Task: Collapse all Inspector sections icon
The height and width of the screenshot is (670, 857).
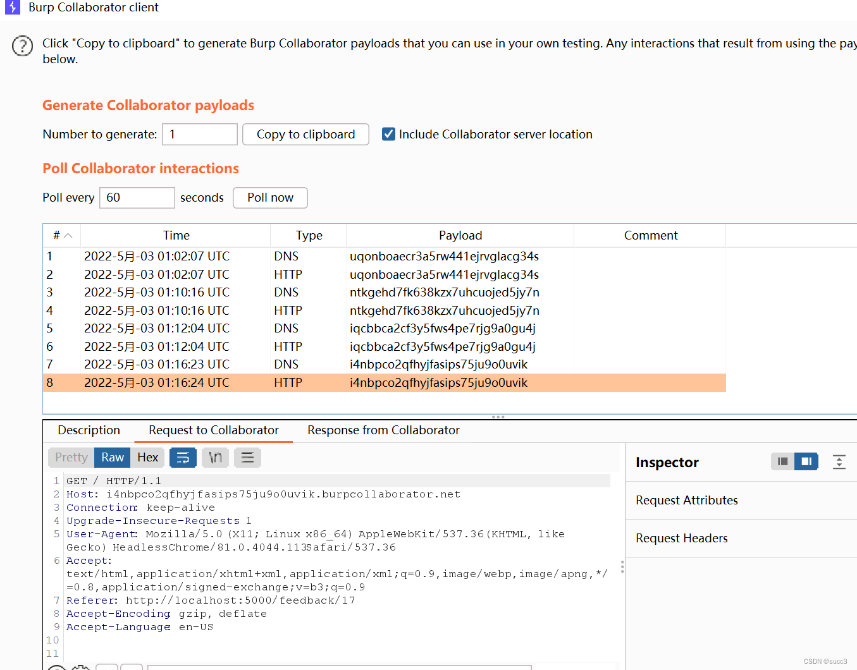Action: pyautogui.click(x=839, y=462)
